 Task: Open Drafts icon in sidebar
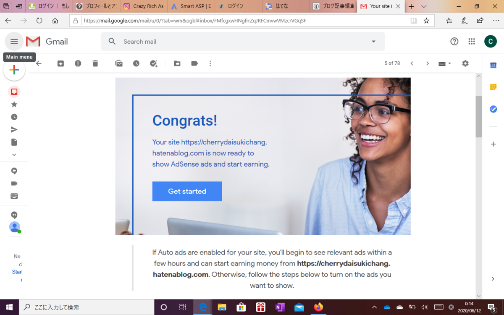(14, 142)
